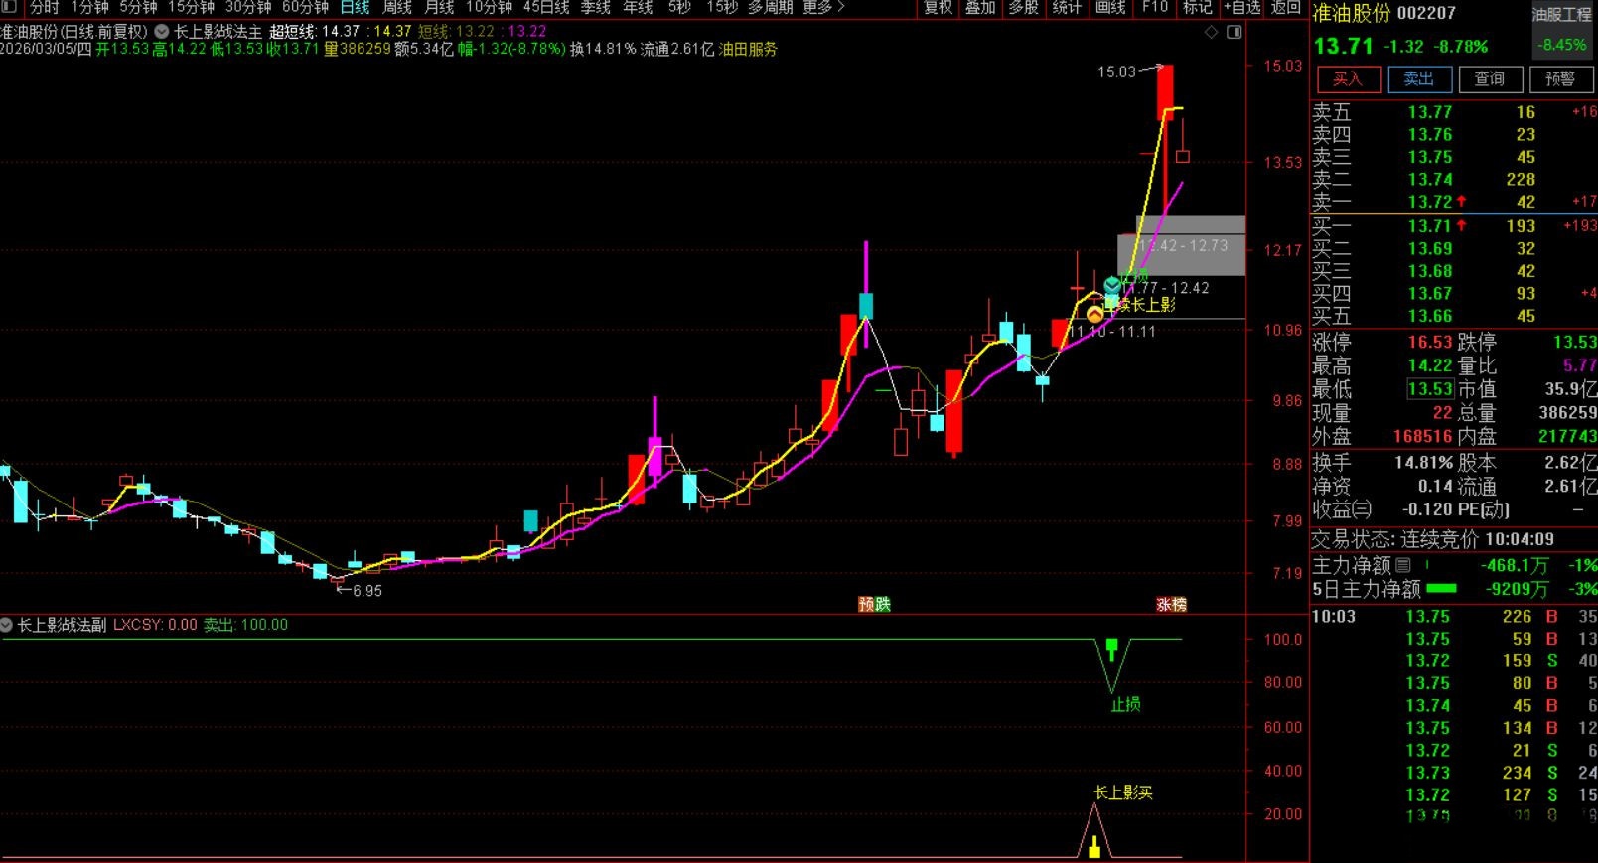Open the 画线 drawing tools
Viewport: 1598px width, 863px height.
(x=1109, y=8)
